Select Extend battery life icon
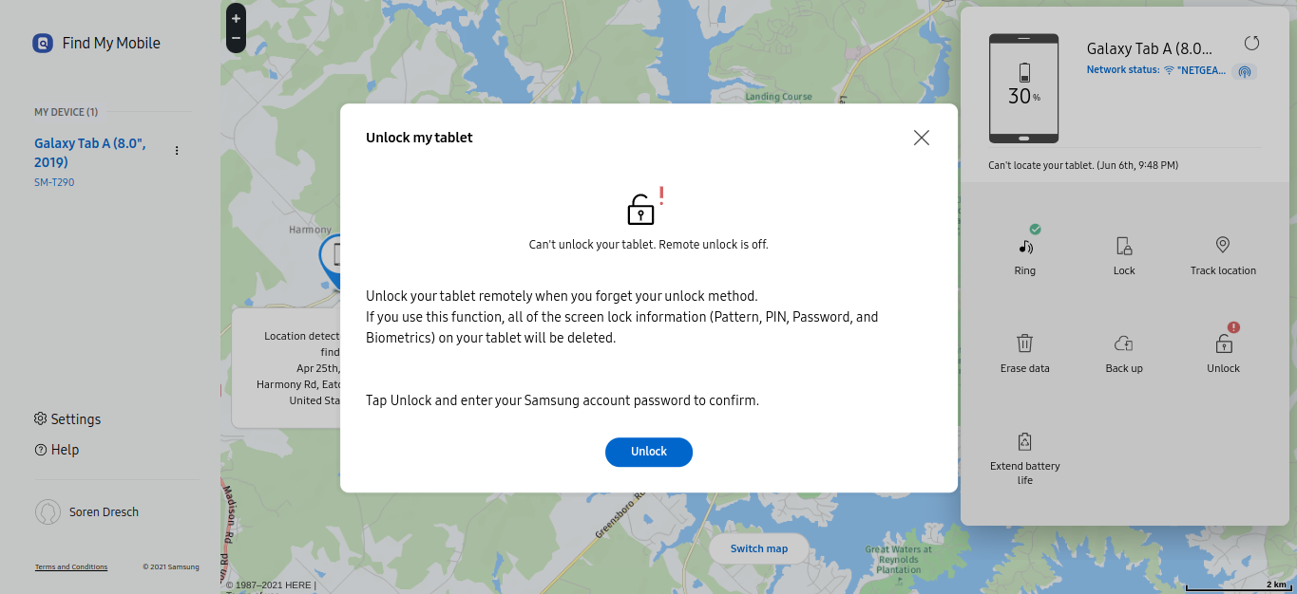 1024,442
